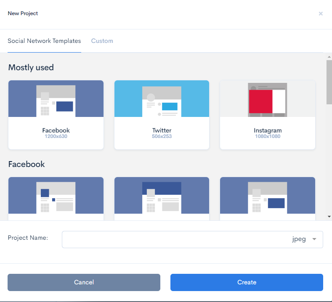Click the scrollbar down arrow in template list

click(x=329, y=216)
